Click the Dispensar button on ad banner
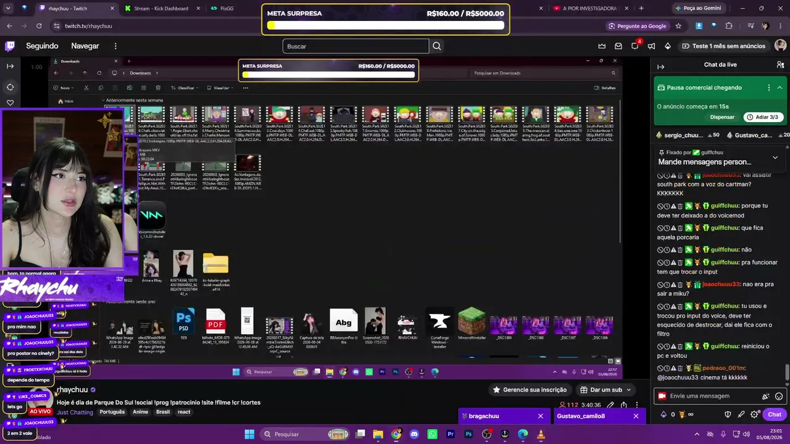 point(722,117)
